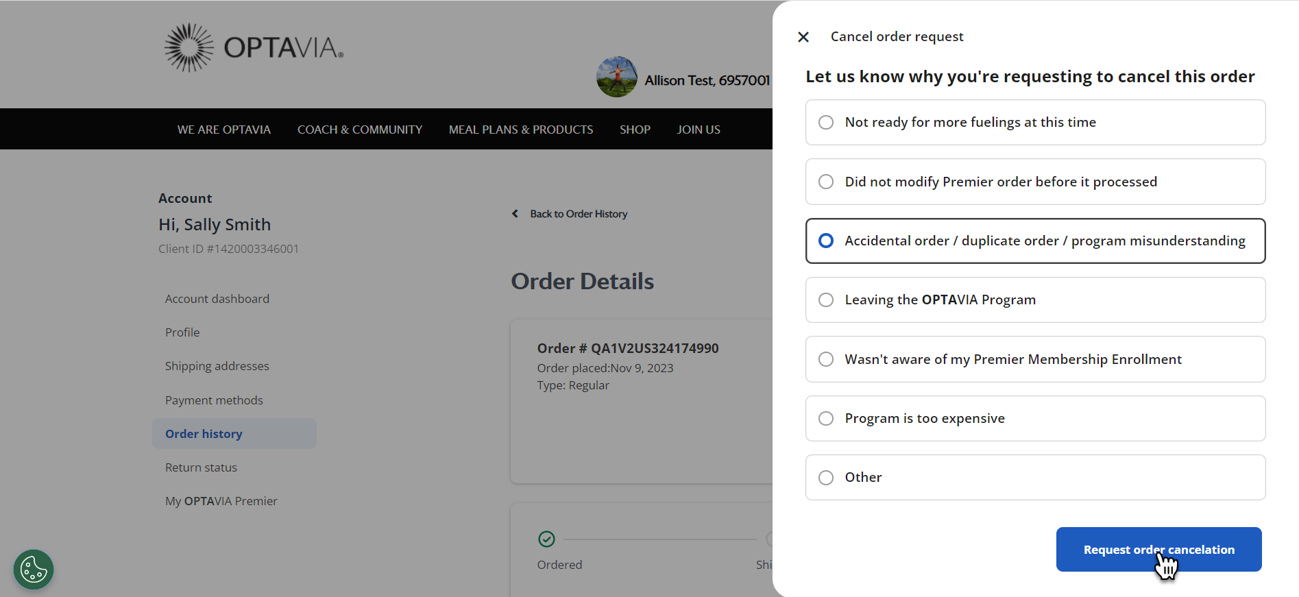Go to Payment methods page
Screen dimensions: 1299x597
tap(214, 400)
